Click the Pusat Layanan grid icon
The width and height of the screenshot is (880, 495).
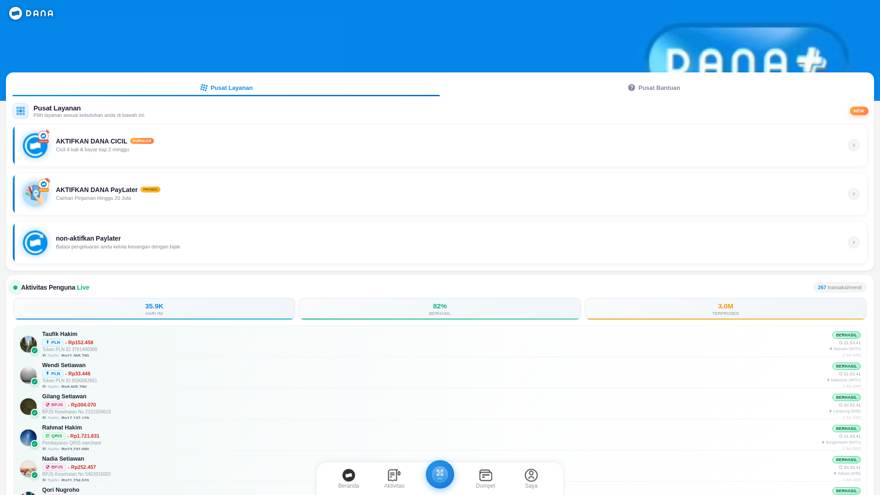pos(21,111)
